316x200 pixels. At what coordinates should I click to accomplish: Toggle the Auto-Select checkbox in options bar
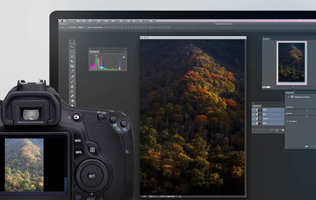tap(68, 27)
